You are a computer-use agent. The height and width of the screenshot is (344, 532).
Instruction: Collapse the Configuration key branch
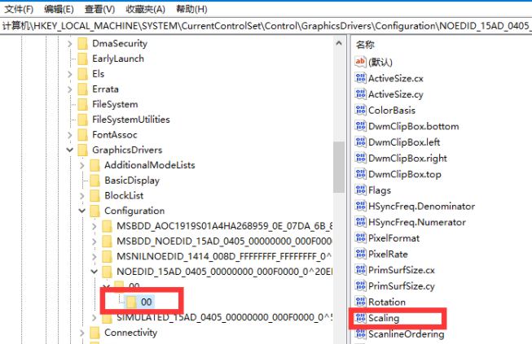pyautogui.click(x=82, y=211)
